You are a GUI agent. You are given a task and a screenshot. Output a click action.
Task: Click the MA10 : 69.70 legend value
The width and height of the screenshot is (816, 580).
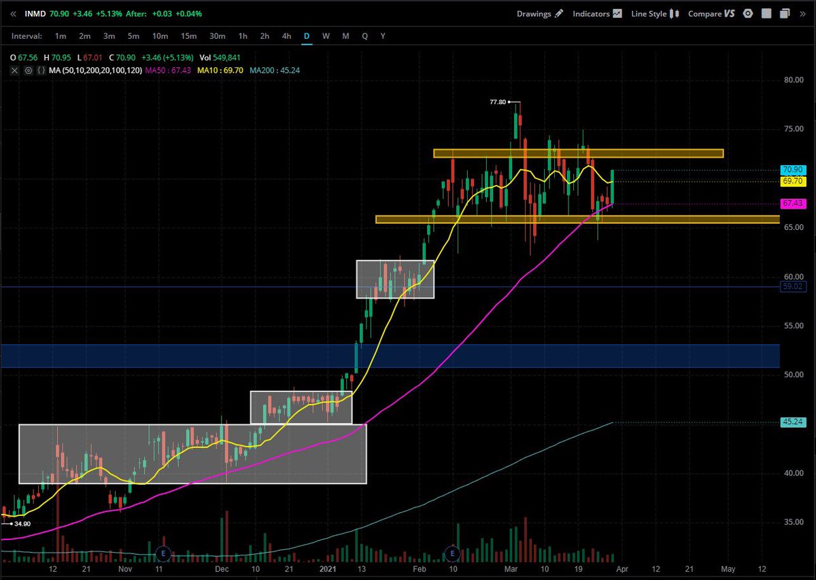(220, 70)
